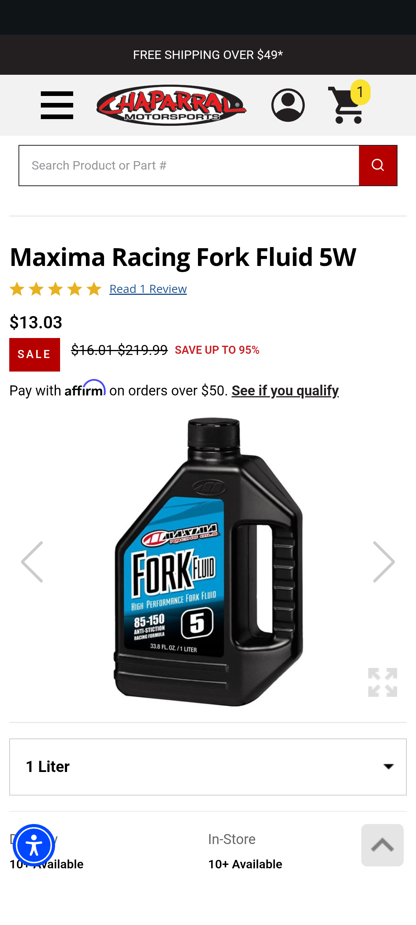Click the red SALE badge
The image size is (416, 925).
pyautogui.click(x=35, y=355)
